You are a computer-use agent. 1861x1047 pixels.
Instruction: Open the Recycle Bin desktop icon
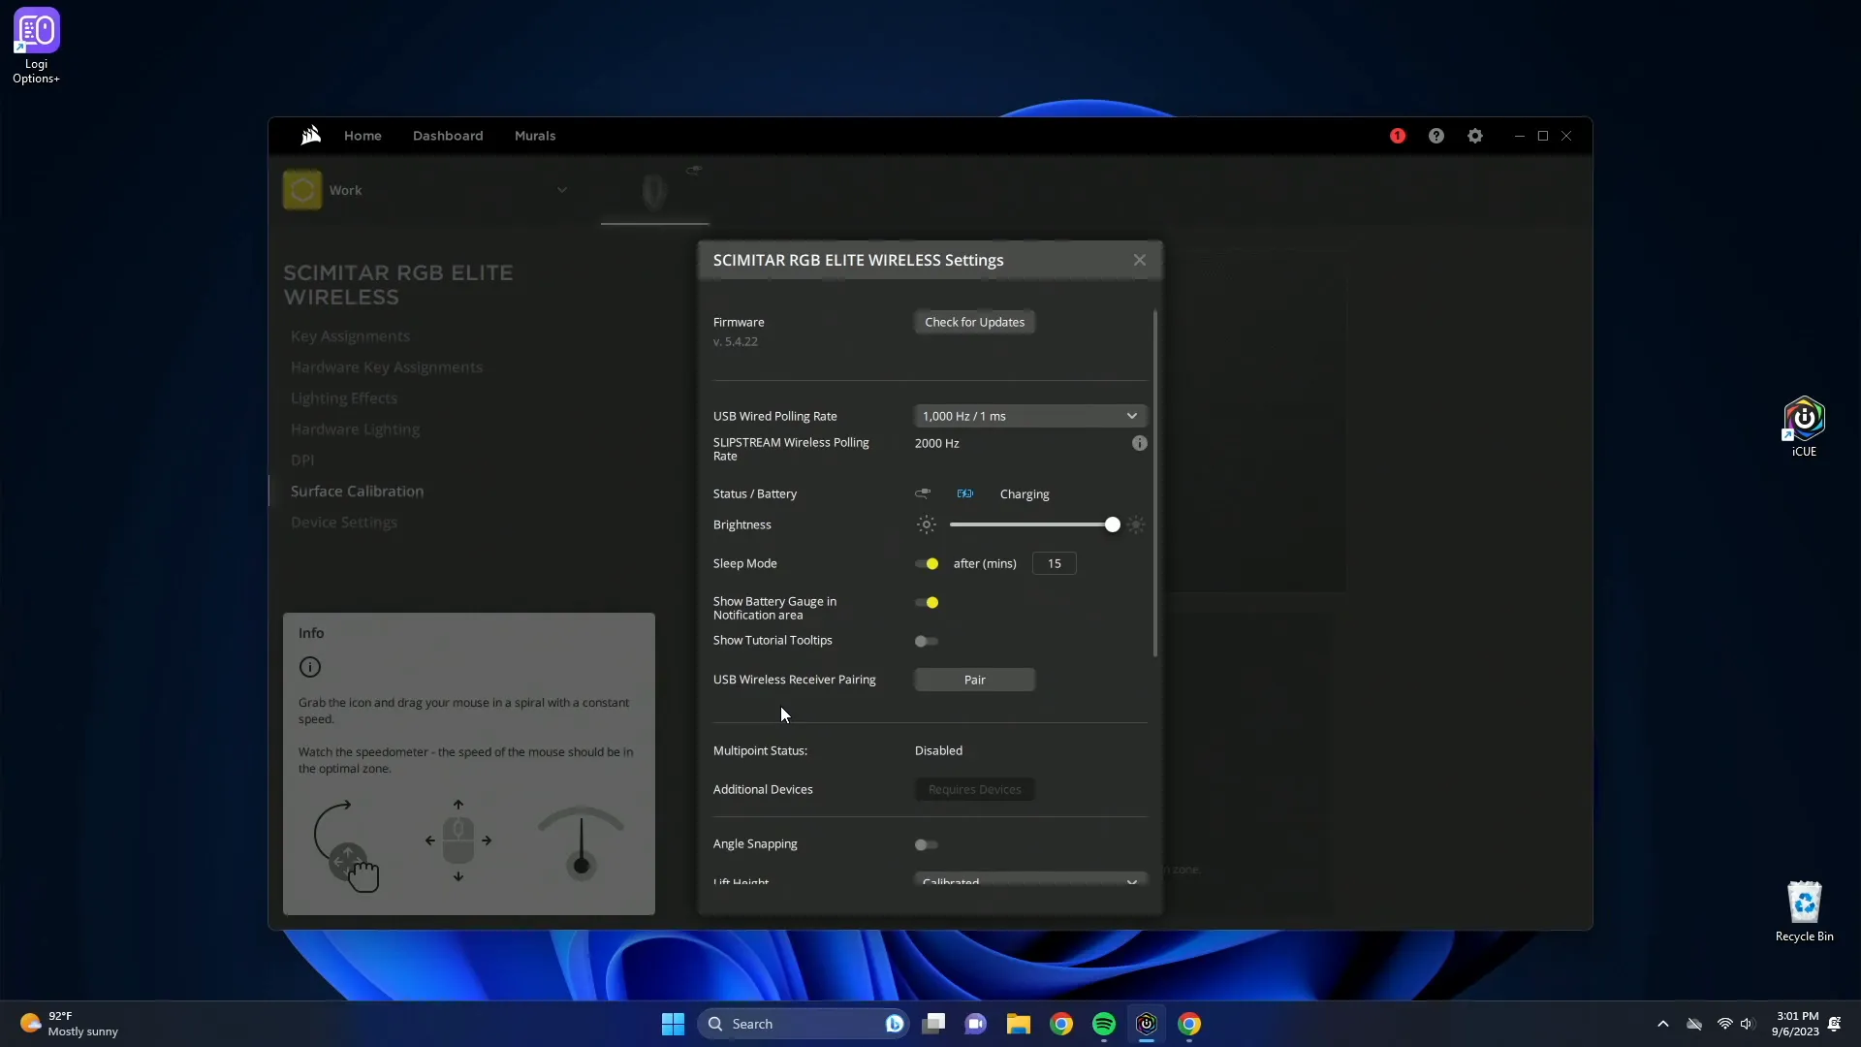(x=1804, y=911)
